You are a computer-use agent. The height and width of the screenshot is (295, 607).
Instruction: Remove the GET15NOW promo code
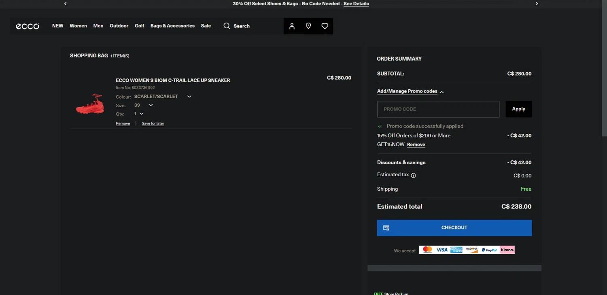(x=416, y=145)
